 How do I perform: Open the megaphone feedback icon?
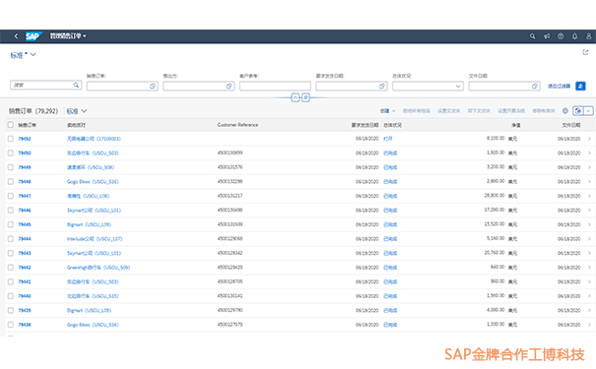click(x=547, y=36)
